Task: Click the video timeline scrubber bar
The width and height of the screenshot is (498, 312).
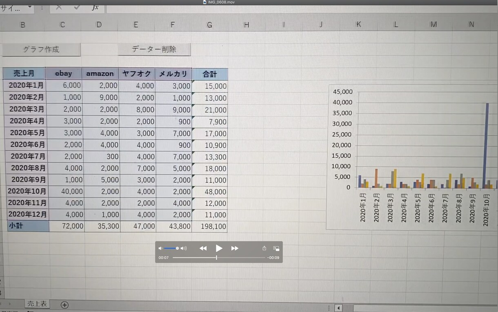Action: click(x=218, y=258)
